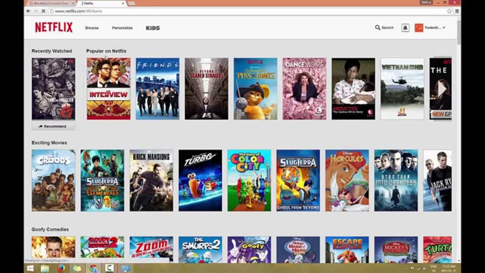Go back in browser history
This screenshot has height=273, width=485.
pyautogui.click(x=28, y=11)
